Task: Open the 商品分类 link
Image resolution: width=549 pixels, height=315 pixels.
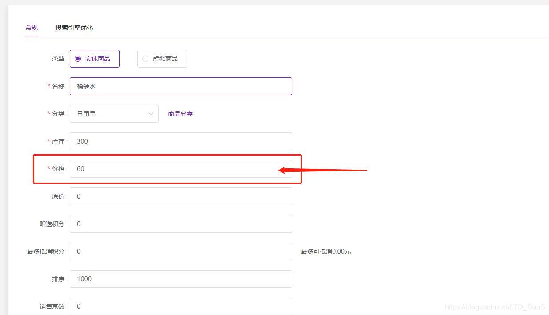Action: point(180,114)
